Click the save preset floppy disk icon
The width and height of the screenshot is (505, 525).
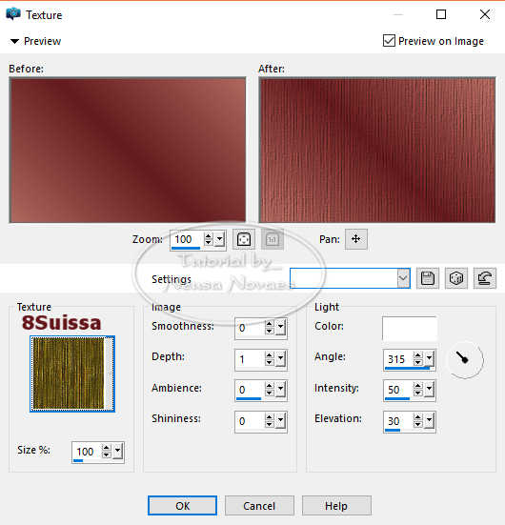tap(428, 278)
